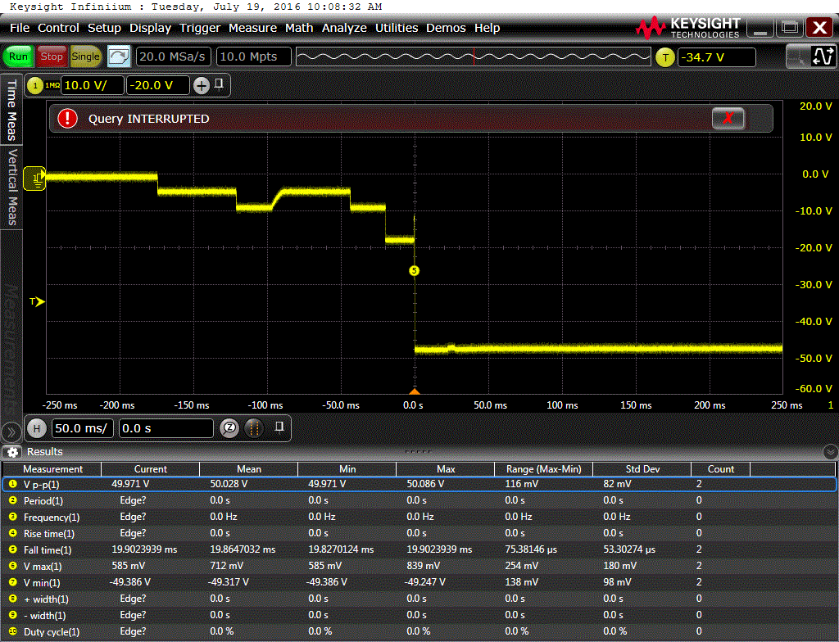Click the auto-scale refresh icon
The image size is (839, 642).
click(119, 57)
